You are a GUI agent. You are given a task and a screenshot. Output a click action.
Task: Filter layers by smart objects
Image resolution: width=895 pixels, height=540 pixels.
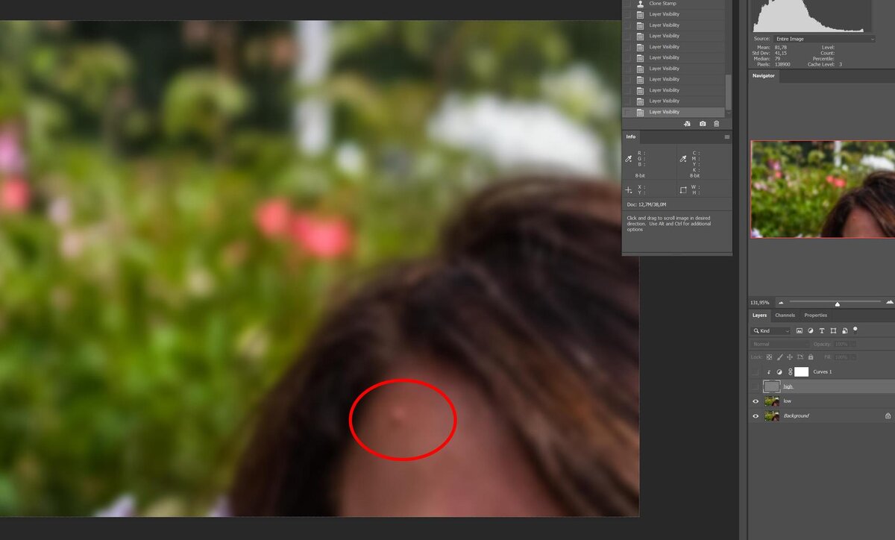point(844,330)
